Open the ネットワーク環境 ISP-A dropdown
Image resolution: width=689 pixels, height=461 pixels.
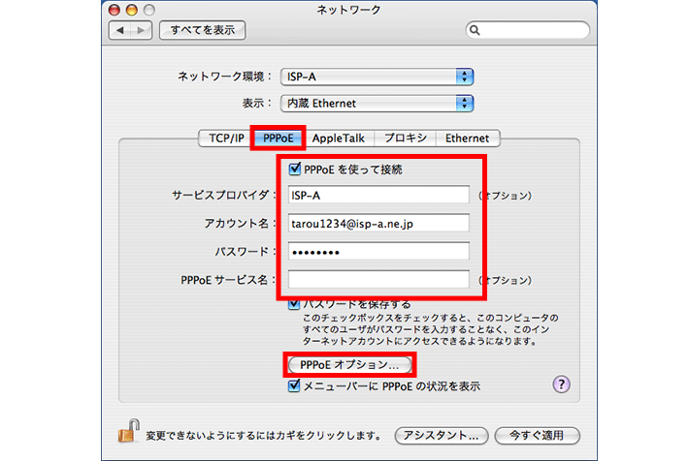click(x=376, y=77)
